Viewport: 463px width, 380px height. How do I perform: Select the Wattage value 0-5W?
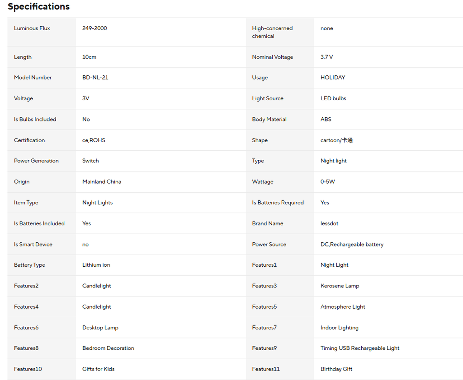coord(327,181)
